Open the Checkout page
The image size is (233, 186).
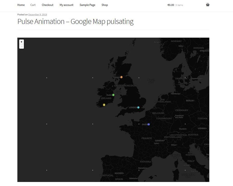click(x=48, y=5)
